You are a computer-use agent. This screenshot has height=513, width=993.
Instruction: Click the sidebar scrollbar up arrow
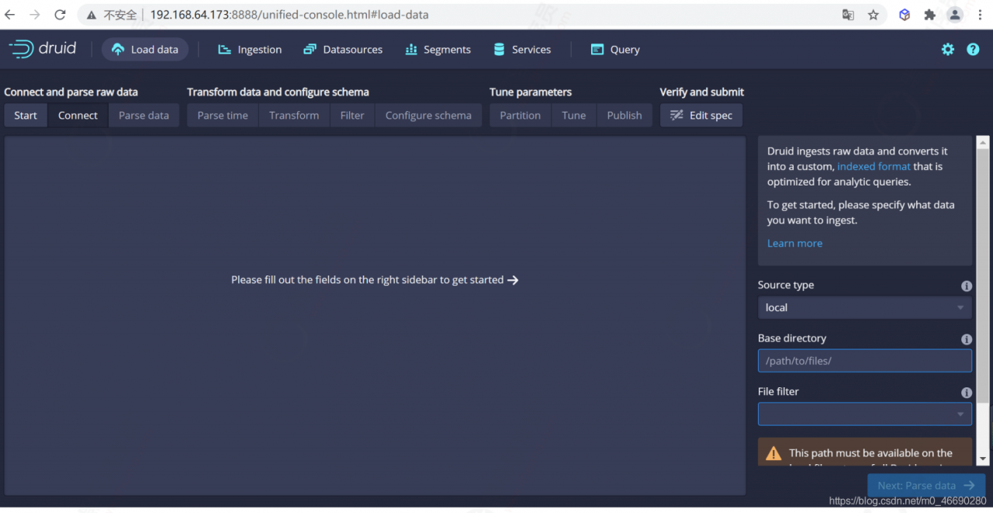click(x=983, y=142)
